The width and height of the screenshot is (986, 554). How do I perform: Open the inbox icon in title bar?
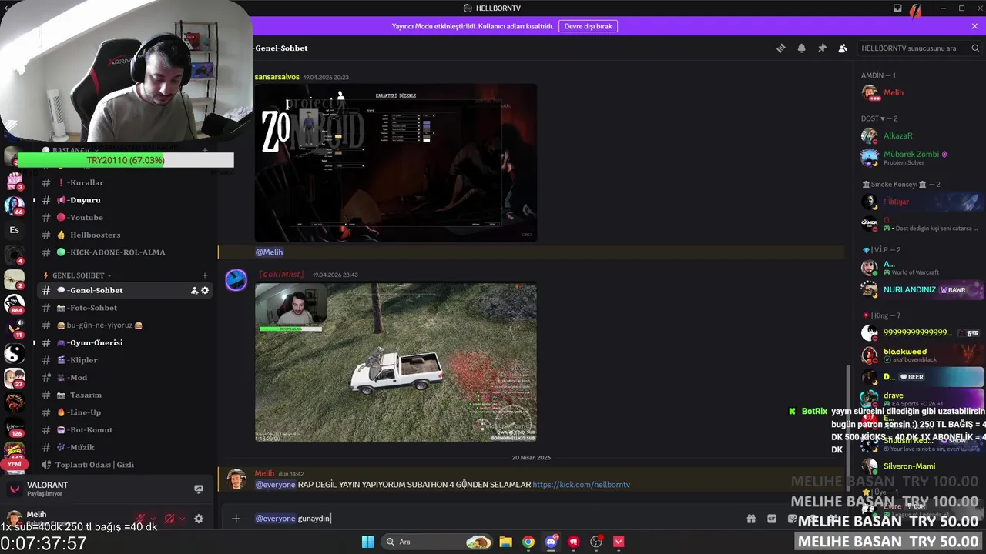tap(897, 8)
